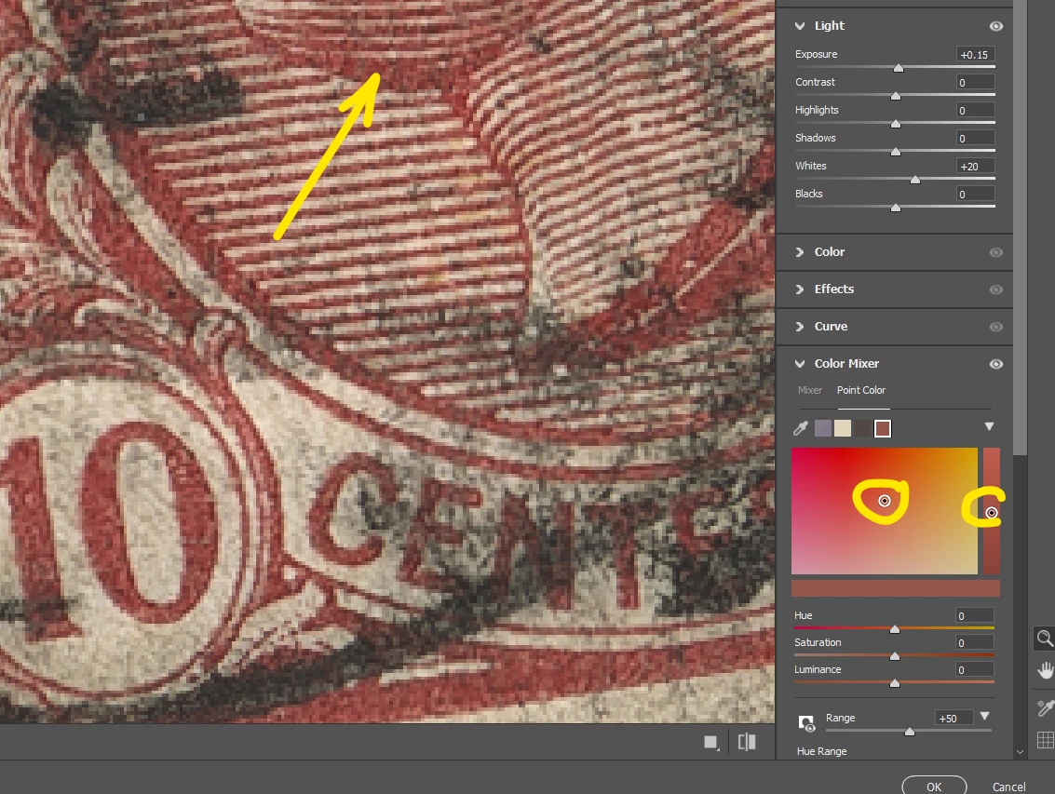Click the Shadows value field
The image size is (1055, 794).
click(975, 138)
